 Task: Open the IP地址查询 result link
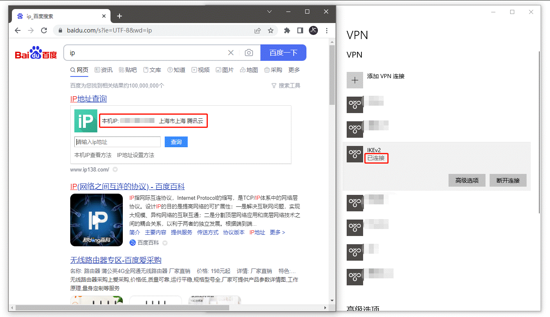click(88, 99)
